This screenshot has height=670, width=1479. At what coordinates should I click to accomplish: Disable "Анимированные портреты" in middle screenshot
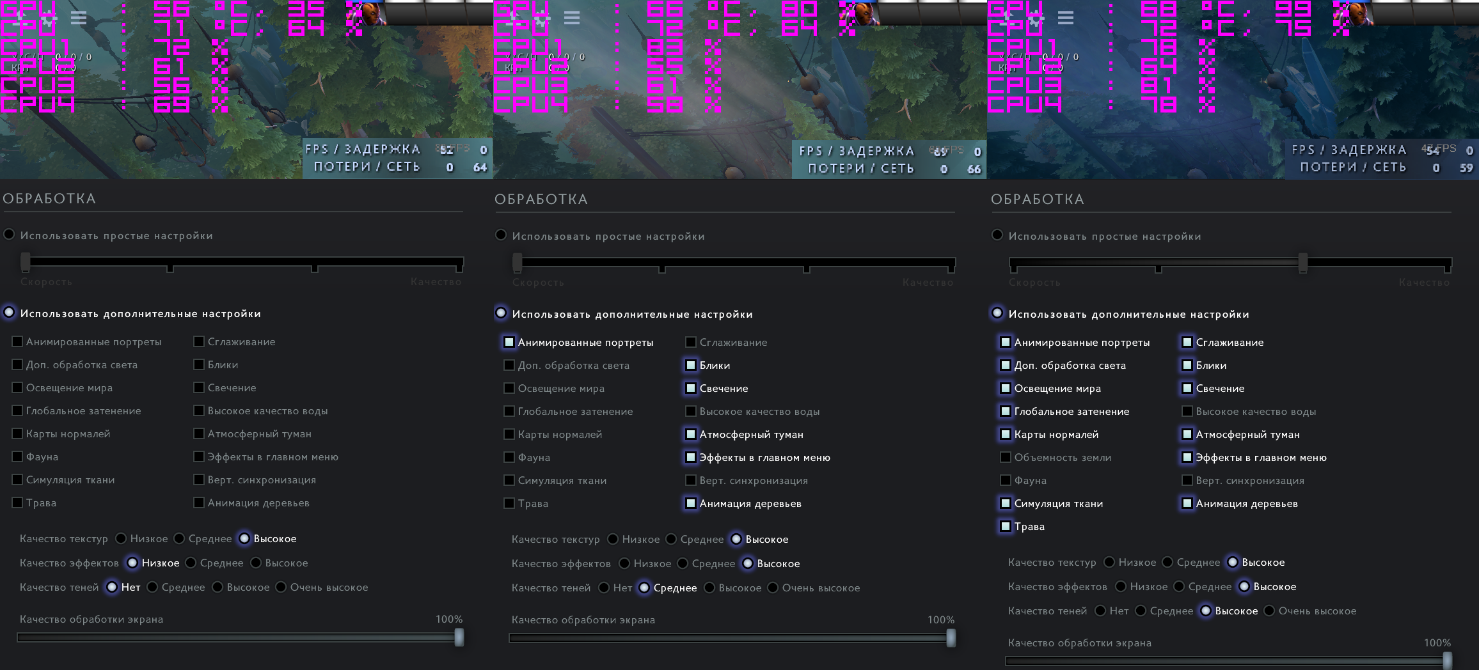pos(509,343)
